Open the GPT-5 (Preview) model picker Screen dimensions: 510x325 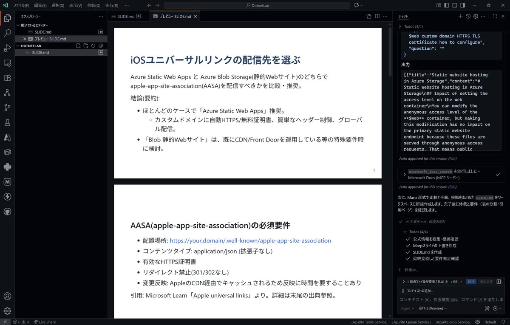pos(433,308)
